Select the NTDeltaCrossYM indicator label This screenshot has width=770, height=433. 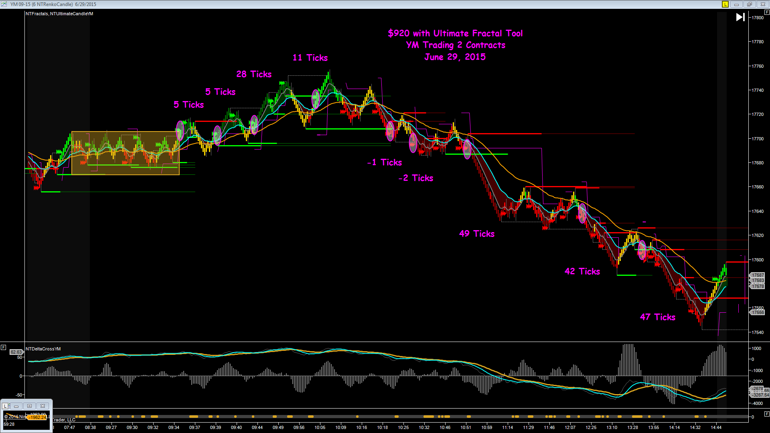[x=43, y=349]
